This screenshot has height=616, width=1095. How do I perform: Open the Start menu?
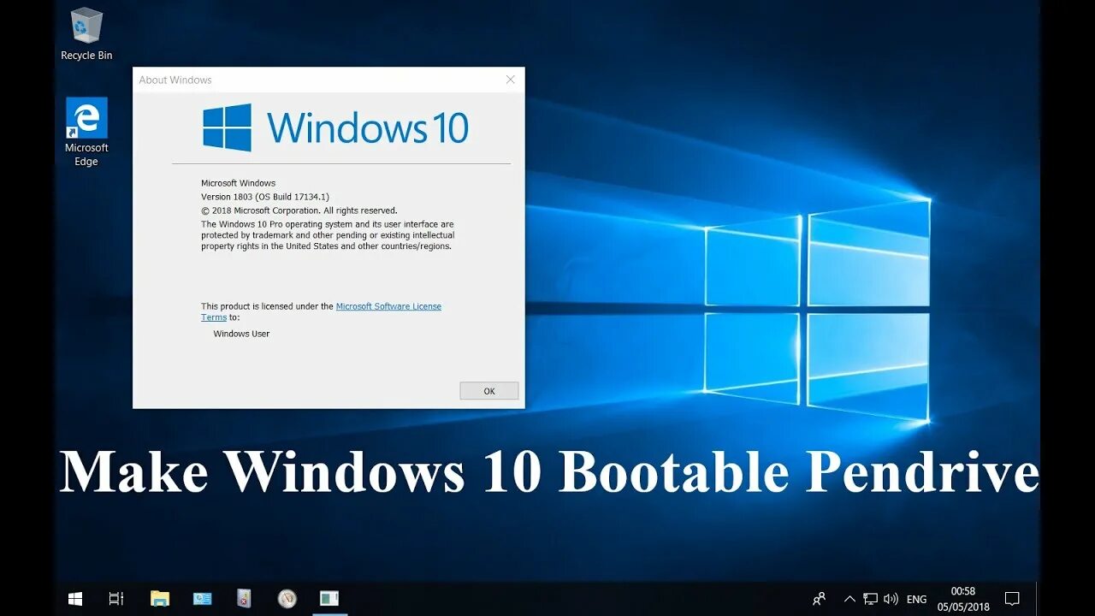pos(75,599)
